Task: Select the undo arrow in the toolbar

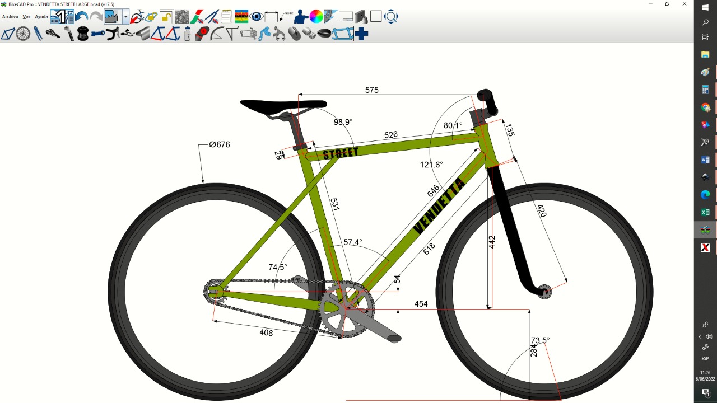Action: [x=81, y=16]
